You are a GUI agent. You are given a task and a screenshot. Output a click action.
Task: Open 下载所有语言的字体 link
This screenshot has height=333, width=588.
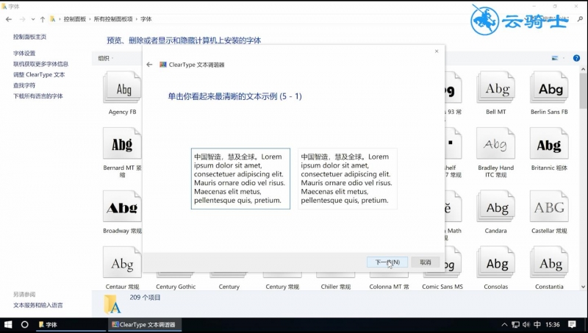38,96
